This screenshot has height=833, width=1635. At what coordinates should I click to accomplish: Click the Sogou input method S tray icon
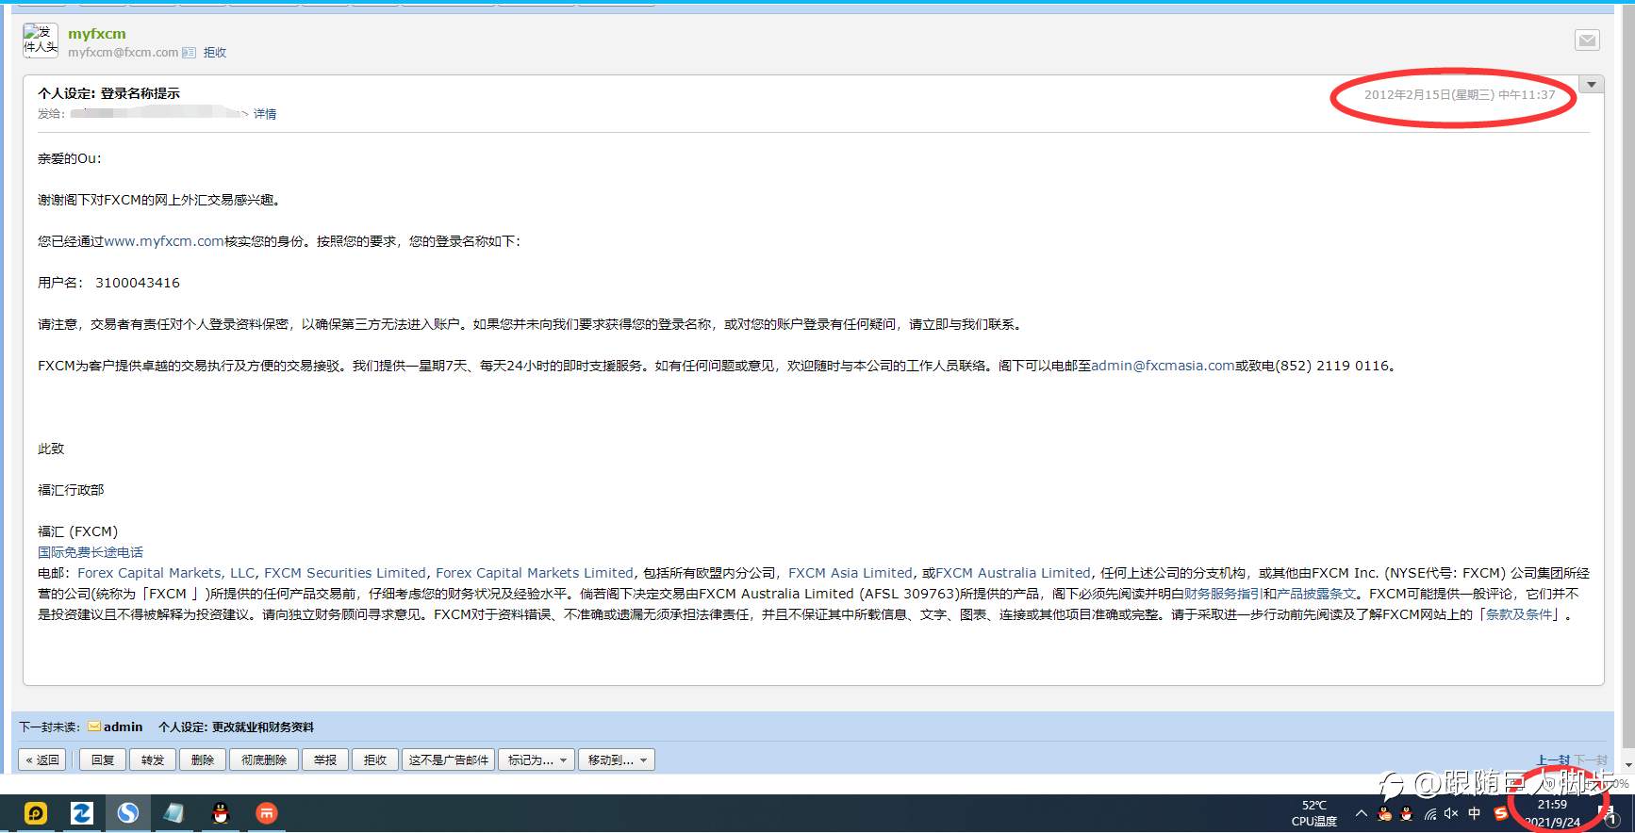tap(1500, 813)
